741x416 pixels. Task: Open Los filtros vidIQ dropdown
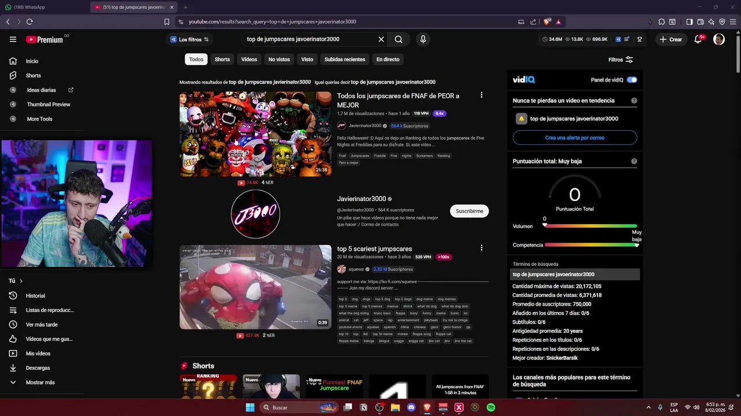click(x=189, y=39)
